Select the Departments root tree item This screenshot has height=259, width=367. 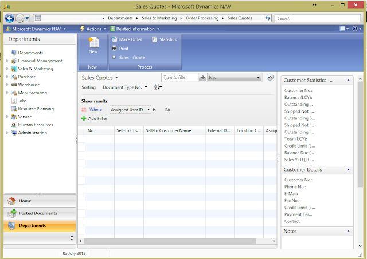coord(30,53)
